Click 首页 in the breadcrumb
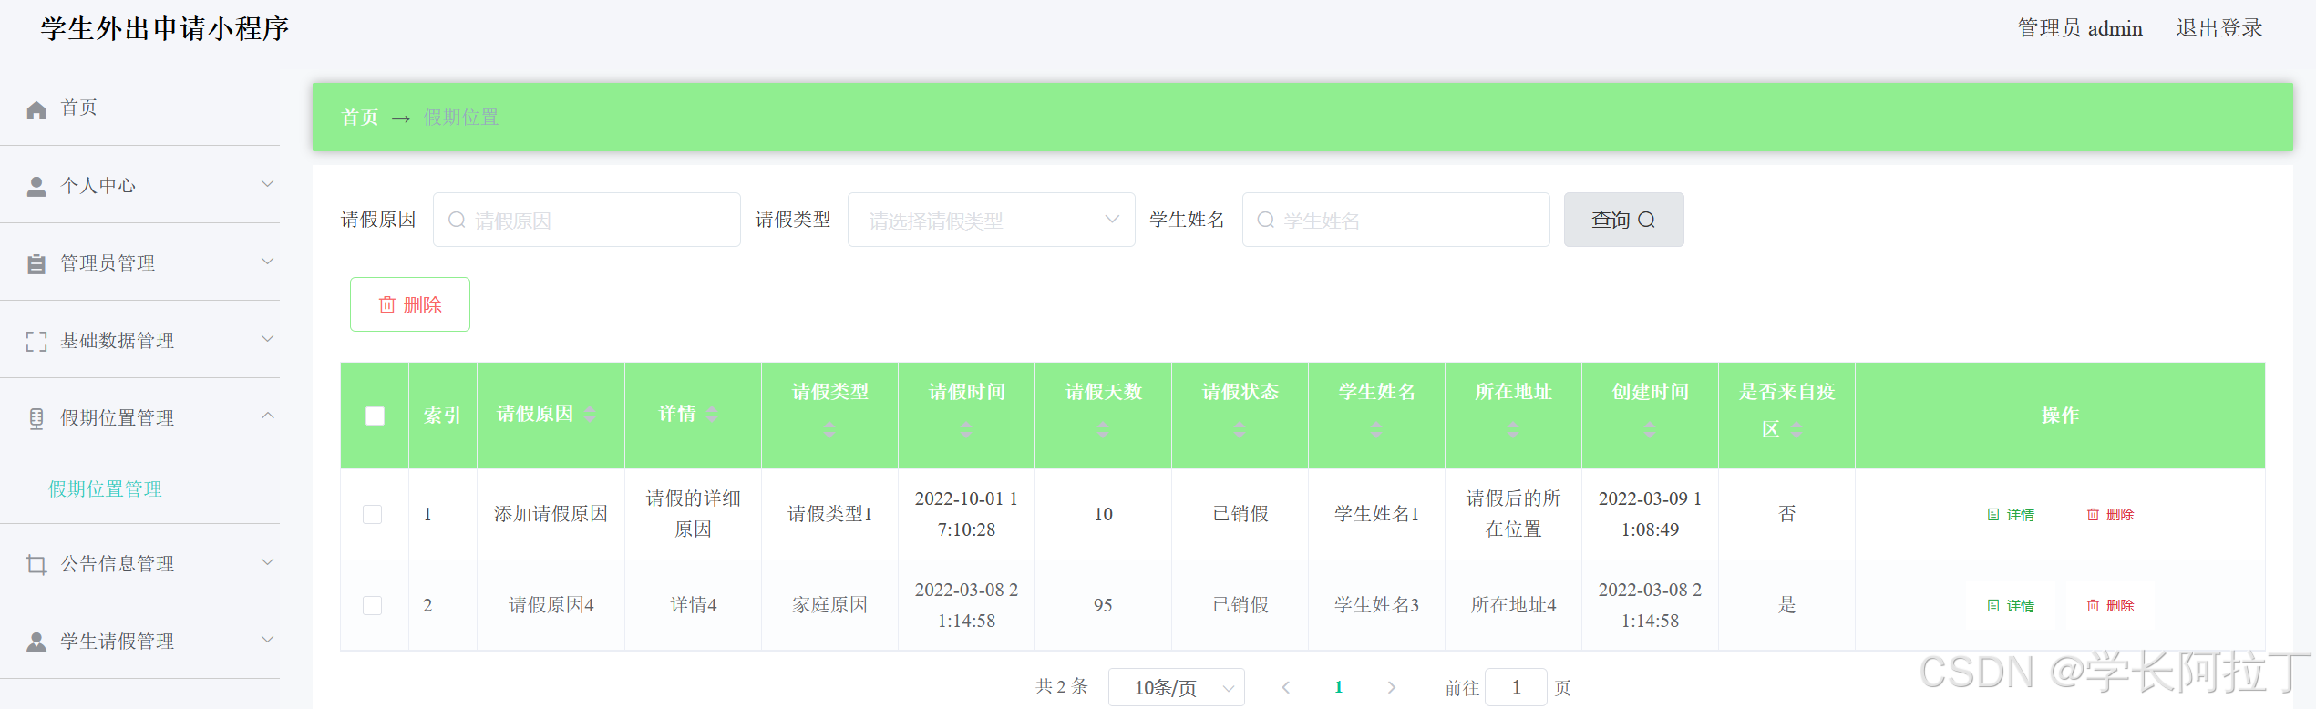The width and height of the screenshot is (2316, 709). [x=360, y=118]
